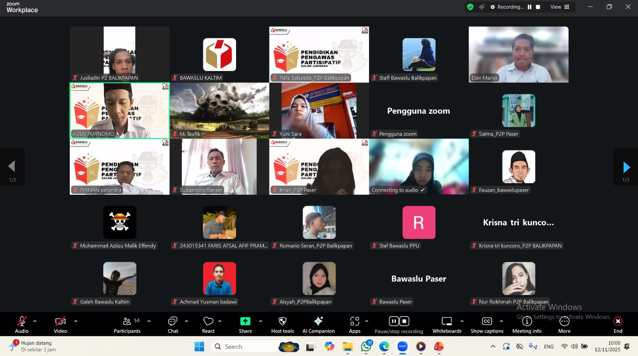
Task: Click the taskbar Search box
Action: click(x=255, y=346)
